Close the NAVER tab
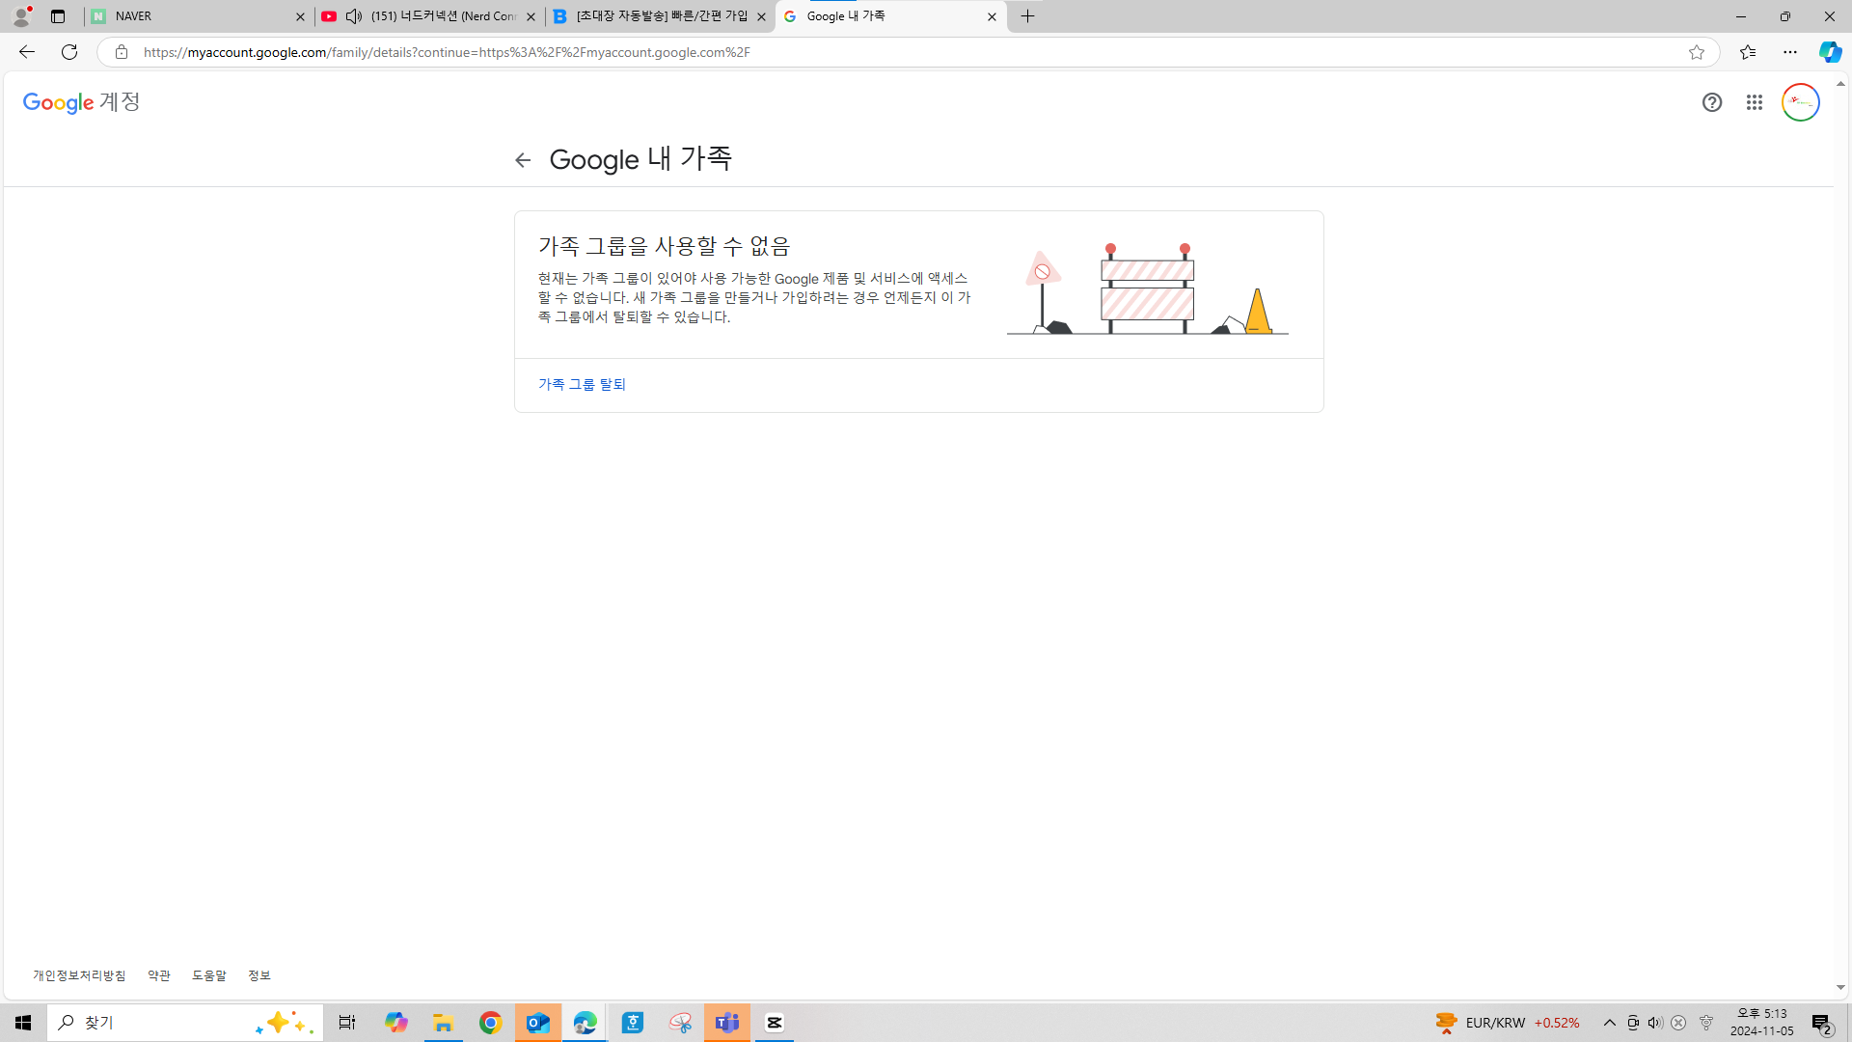Viewport: 1852px width, 1042px height. pyautogui.click(x=300, y=16)
